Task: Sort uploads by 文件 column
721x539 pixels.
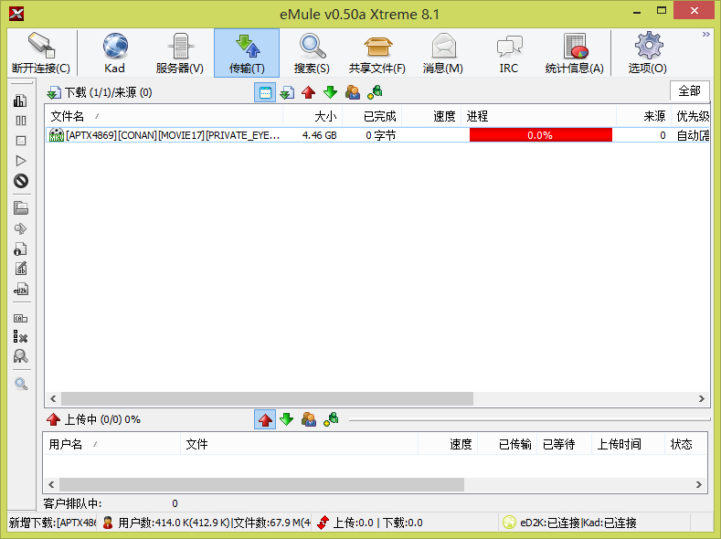Action: click(299, 444)
